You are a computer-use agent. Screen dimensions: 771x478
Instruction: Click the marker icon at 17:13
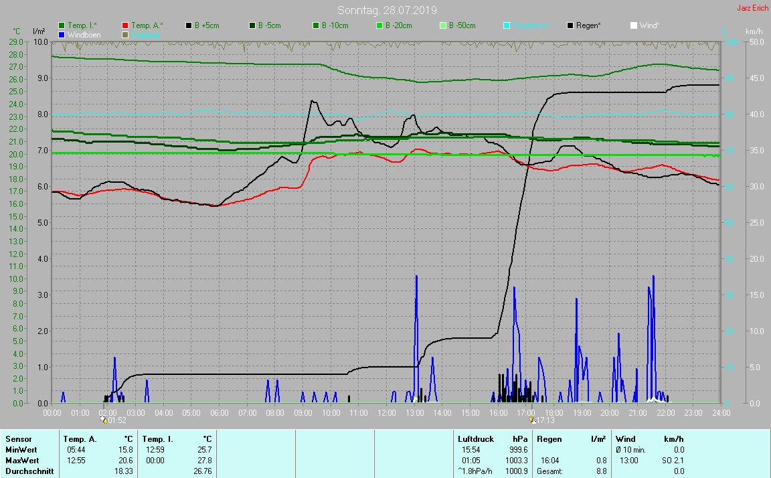(x=532, y=420)
